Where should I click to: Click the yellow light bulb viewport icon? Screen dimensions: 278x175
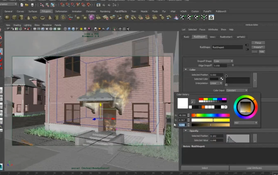pos(81,29)
